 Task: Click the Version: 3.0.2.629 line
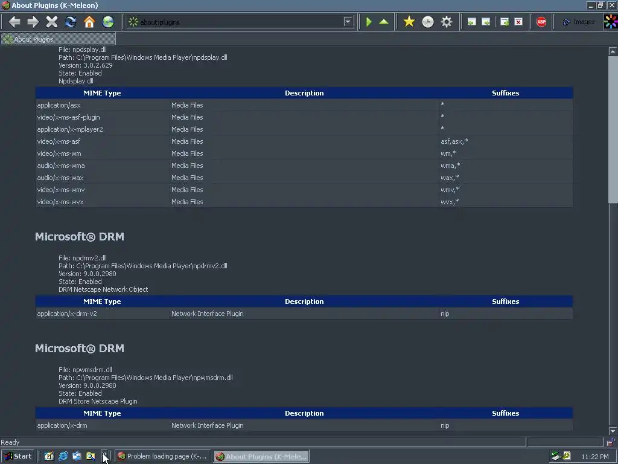tap(86, 65)
